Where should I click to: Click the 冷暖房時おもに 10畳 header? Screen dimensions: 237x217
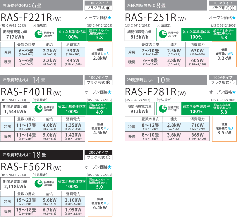(166, 80)
